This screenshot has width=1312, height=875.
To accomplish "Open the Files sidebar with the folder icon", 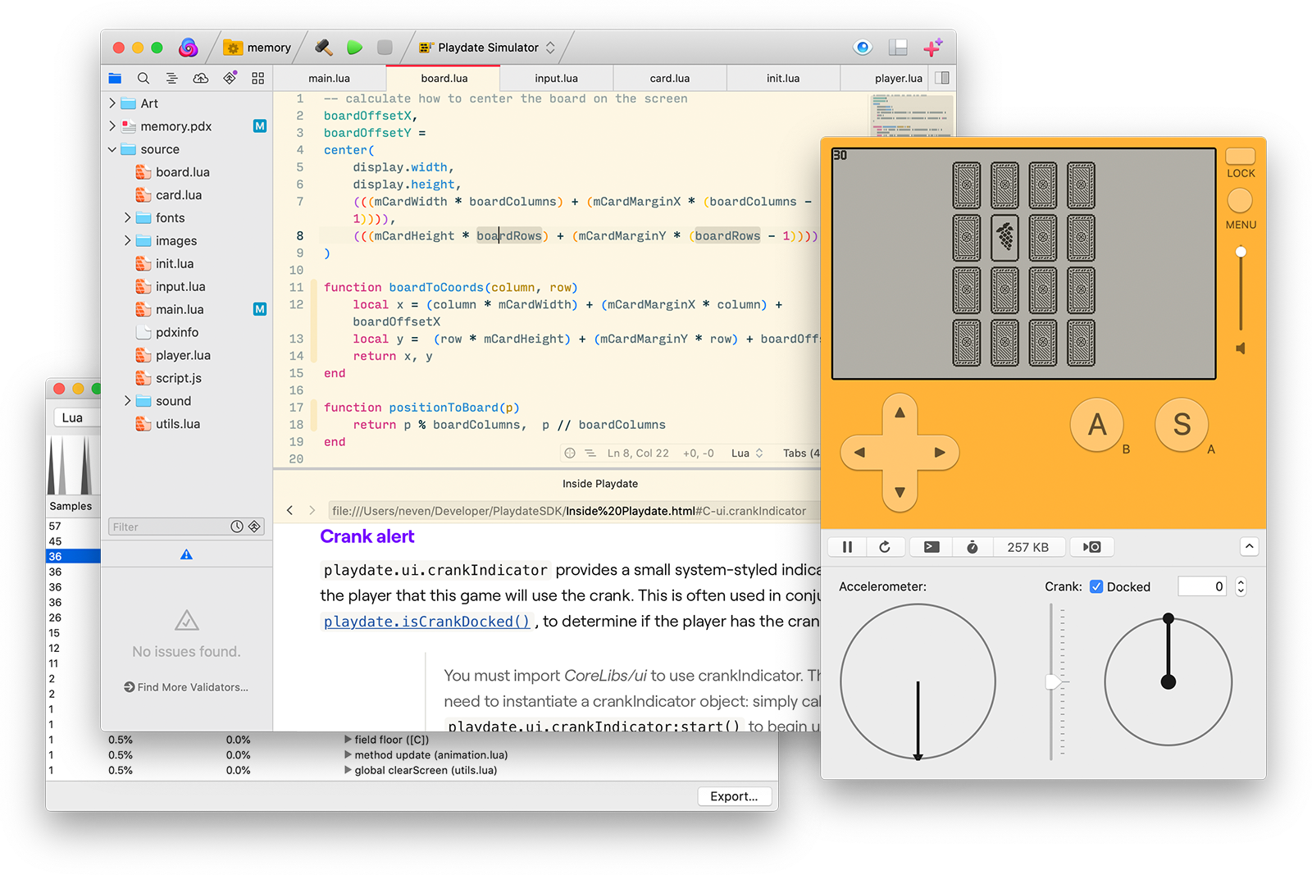I will coord(115,78).
